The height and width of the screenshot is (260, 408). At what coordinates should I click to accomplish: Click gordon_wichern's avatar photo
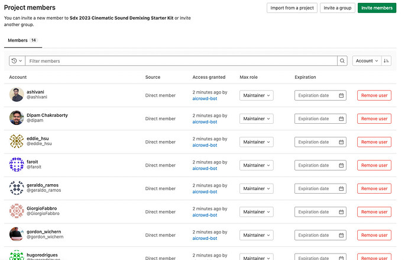17,234
